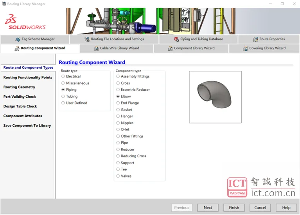This screenshot has height=215, width=300.
Task: Open the Route Properties tab
Action: pyautogui.click(x=269, y=39)
